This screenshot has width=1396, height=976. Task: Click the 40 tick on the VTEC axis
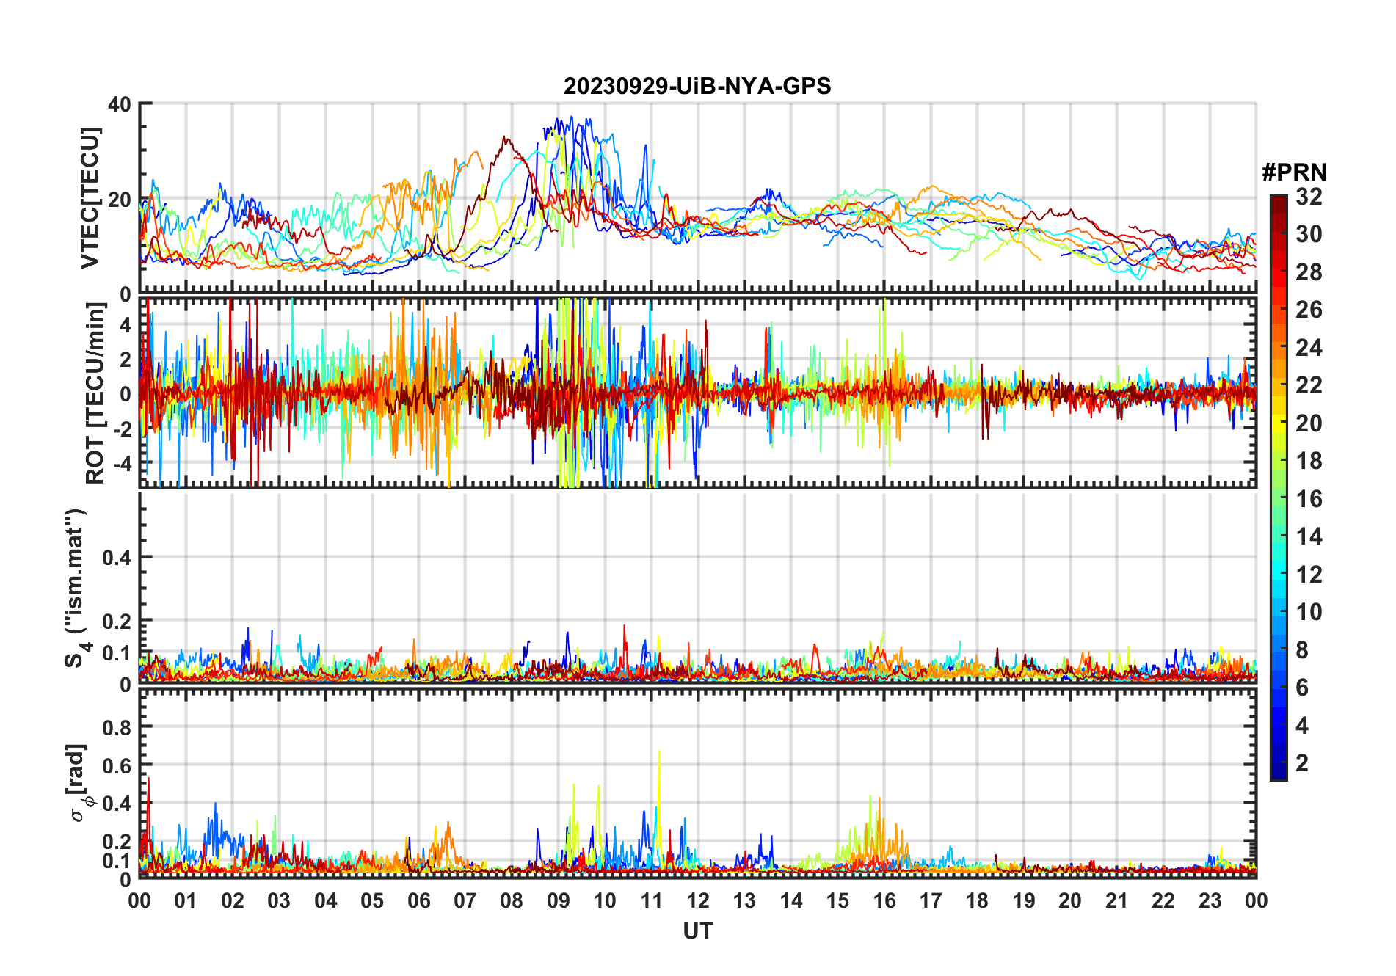pyautogui.click(x=120, y=105)
